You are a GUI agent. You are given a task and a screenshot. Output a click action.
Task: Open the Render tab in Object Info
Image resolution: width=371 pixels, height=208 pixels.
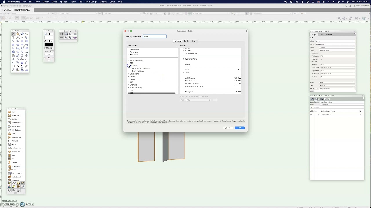329,35
